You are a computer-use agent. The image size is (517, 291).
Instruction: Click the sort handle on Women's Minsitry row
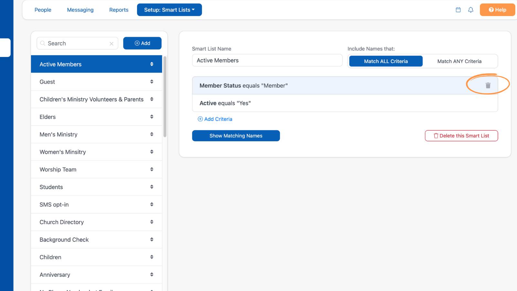(152, 152)
